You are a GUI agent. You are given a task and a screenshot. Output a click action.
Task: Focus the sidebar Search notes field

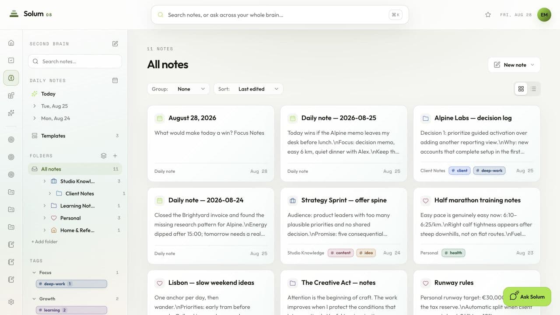click(75, 61)
